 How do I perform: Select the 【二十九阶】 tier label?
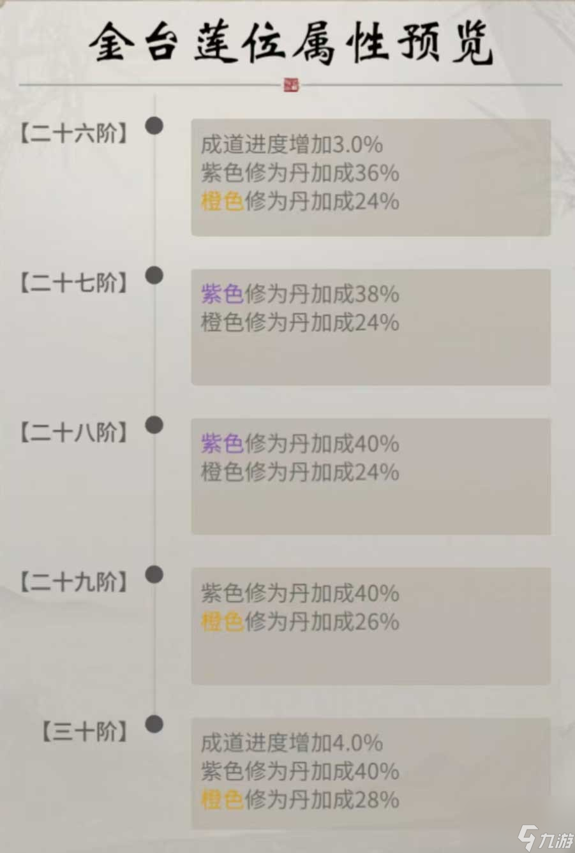(x=73, y=582)
